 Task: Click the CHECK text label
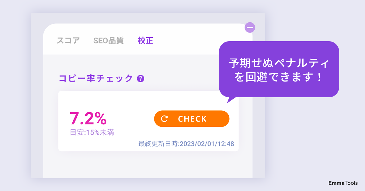click(192, 119)
